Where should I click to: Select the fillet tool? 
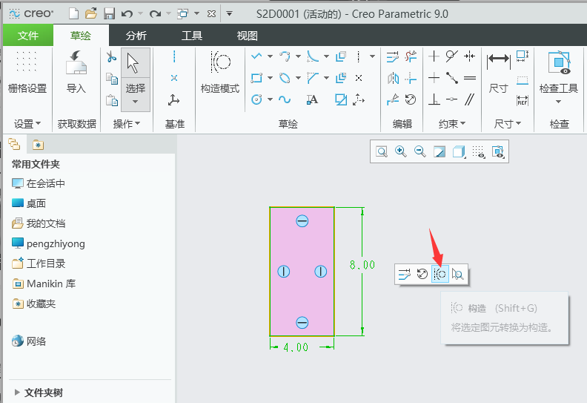pyautogui.click(x=313, y=56)
